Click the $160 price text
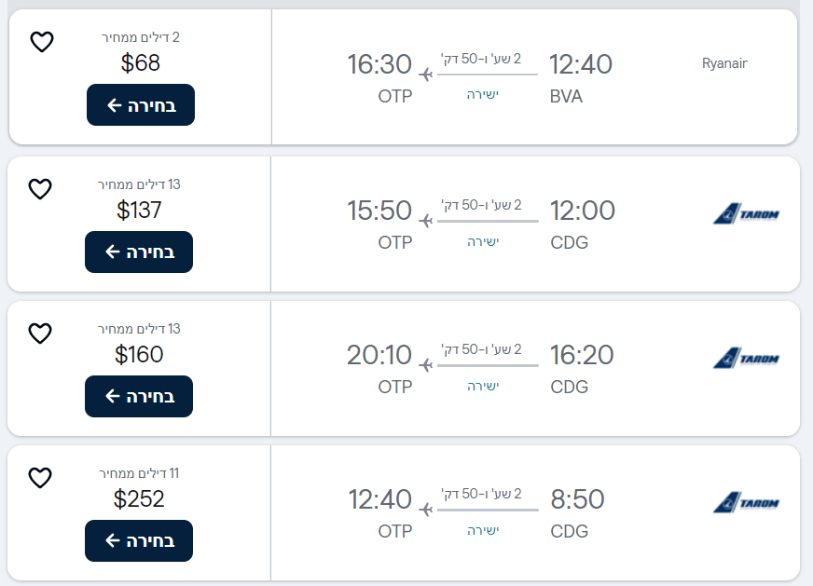Image resolution: width=813 pixels, height=586 pixels. pyautogui.click(x=139, y=355)
